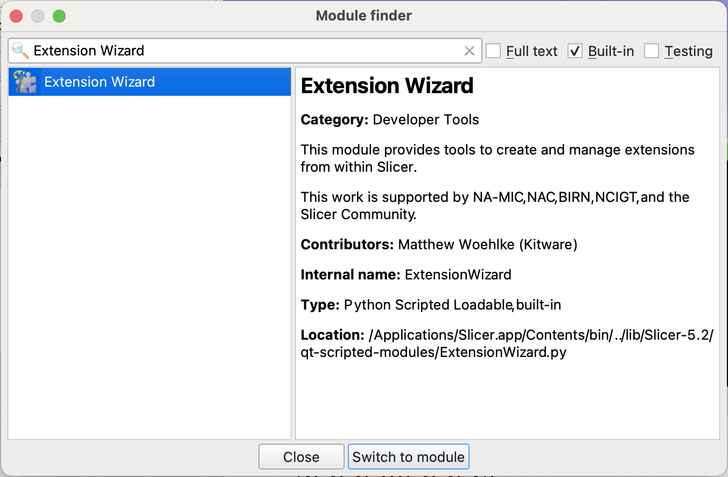Click the 'This module provides tools' paragraph

498,158
